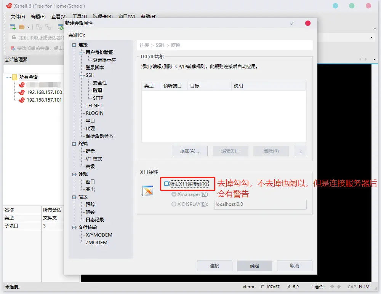Select 安全性 in the category tree

pos(99,83)
